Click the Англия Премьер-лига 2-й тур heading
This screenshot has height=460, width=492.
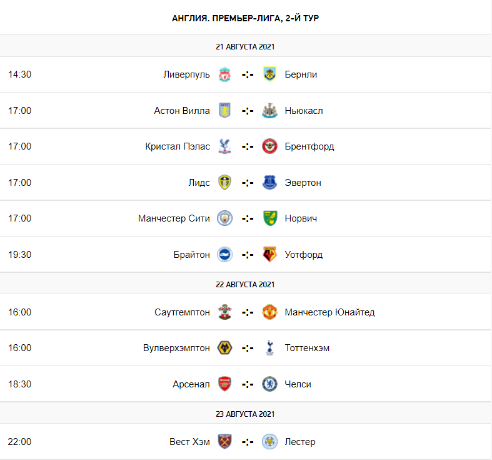point(246,18)
